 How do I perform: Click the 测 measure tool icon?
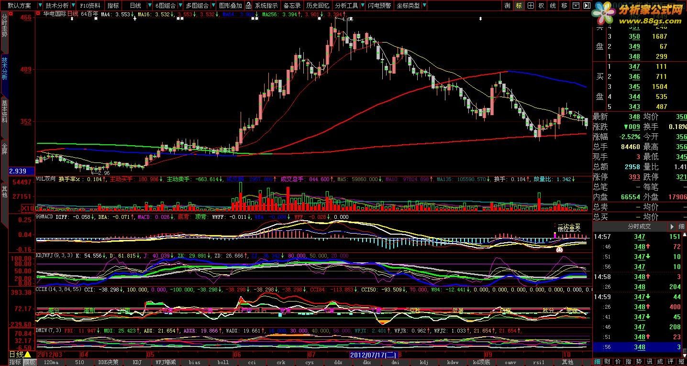(x=508, y=6)
